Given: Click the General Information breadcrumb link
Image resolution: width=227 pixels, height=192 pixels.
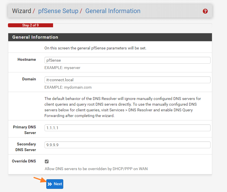Looking at the screenshot, I should [x=113, y=11].
